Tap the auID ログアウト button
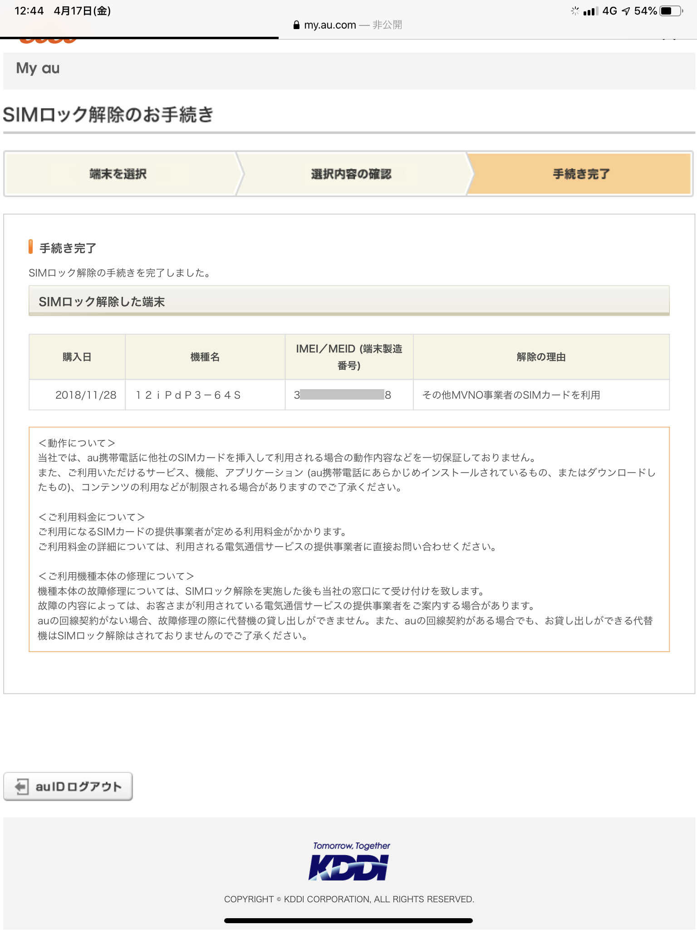 [x=68, y=786]
